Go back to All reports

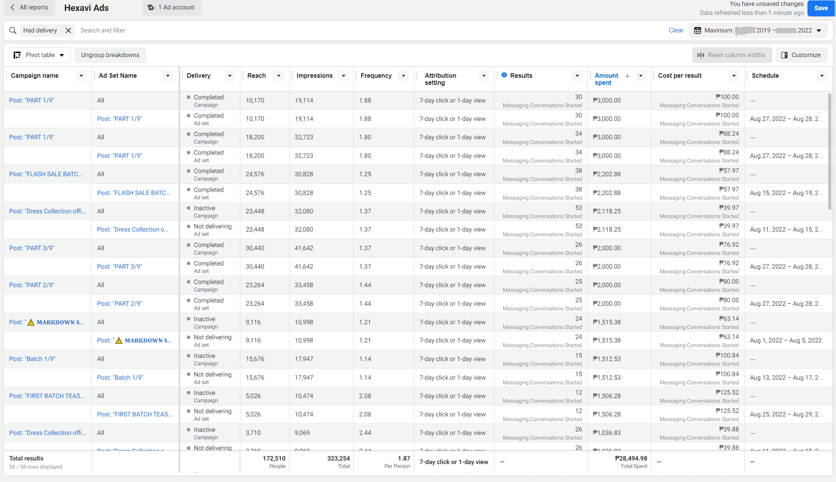(x=29, y=7)
